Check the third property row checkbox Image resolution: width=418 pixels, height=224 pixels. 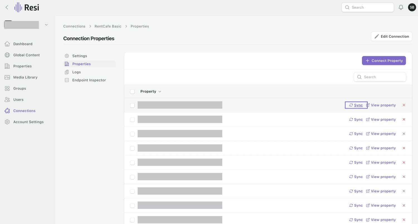click(x=132, y=134)
